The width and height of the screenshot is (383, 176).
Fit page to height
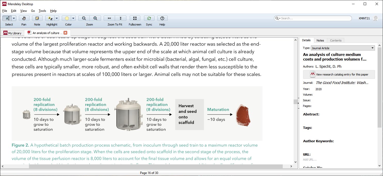pos(121,18)
